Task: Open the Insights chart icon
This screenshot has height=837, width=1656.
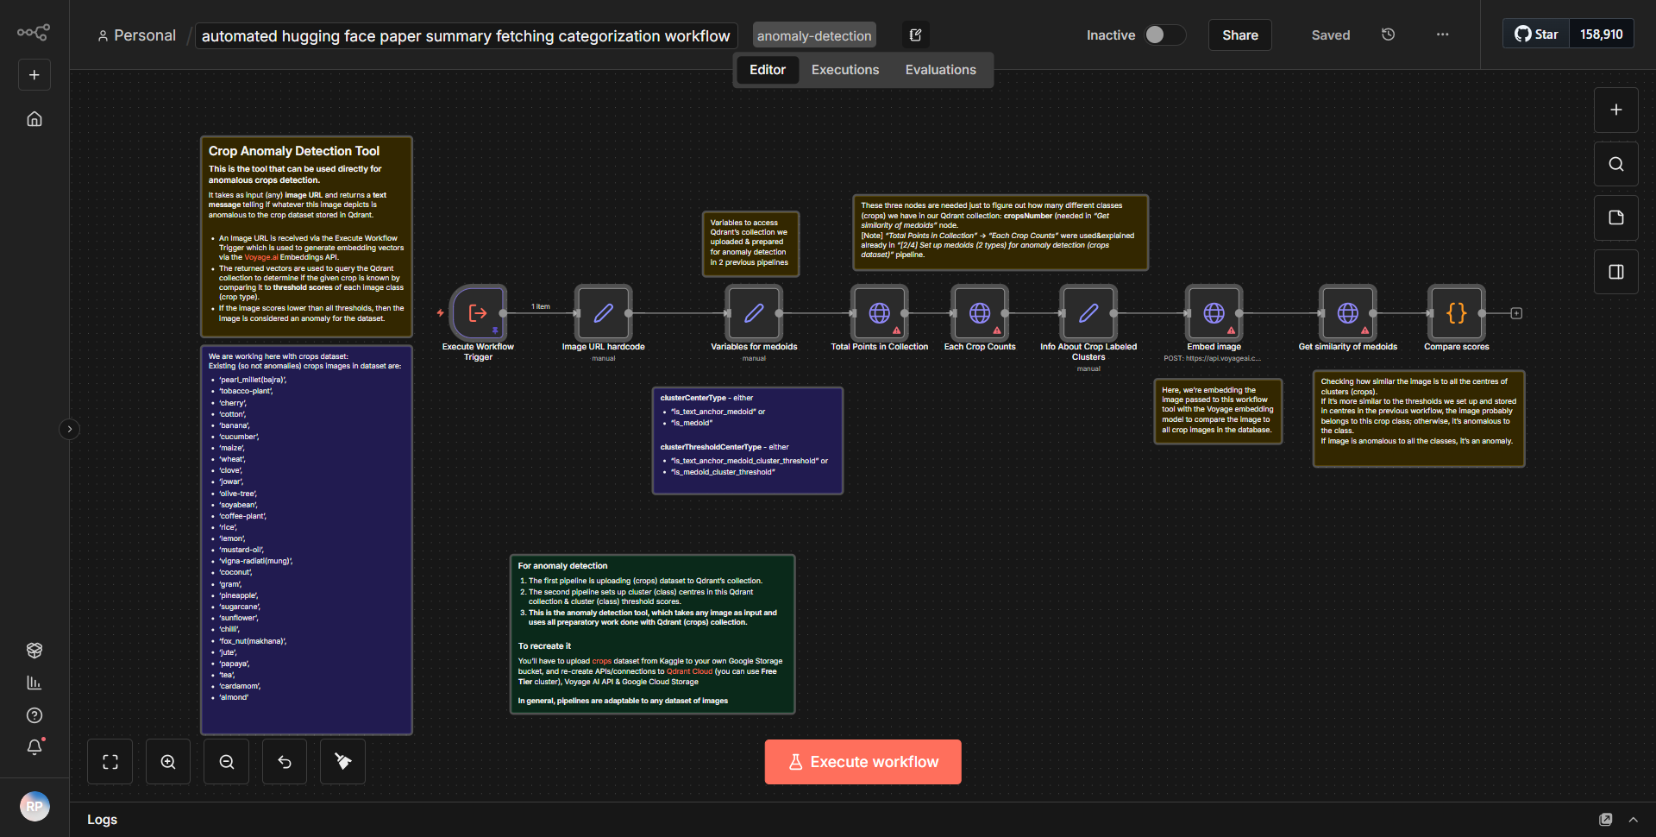Action: (34, 682)
